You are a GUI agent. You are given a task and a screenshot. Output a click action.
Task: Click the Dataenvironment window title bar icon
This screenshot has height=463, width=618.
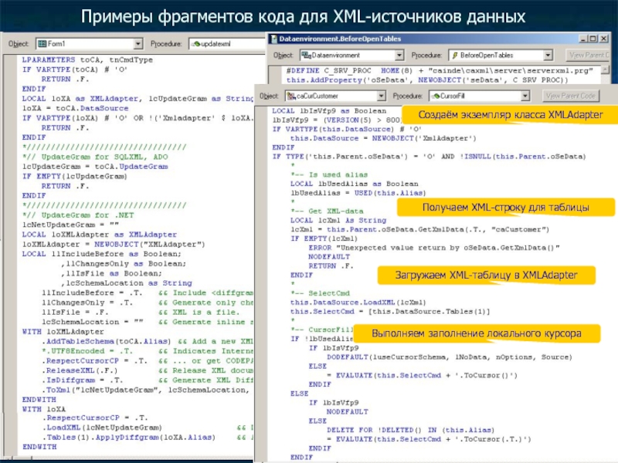coord(273,38)
